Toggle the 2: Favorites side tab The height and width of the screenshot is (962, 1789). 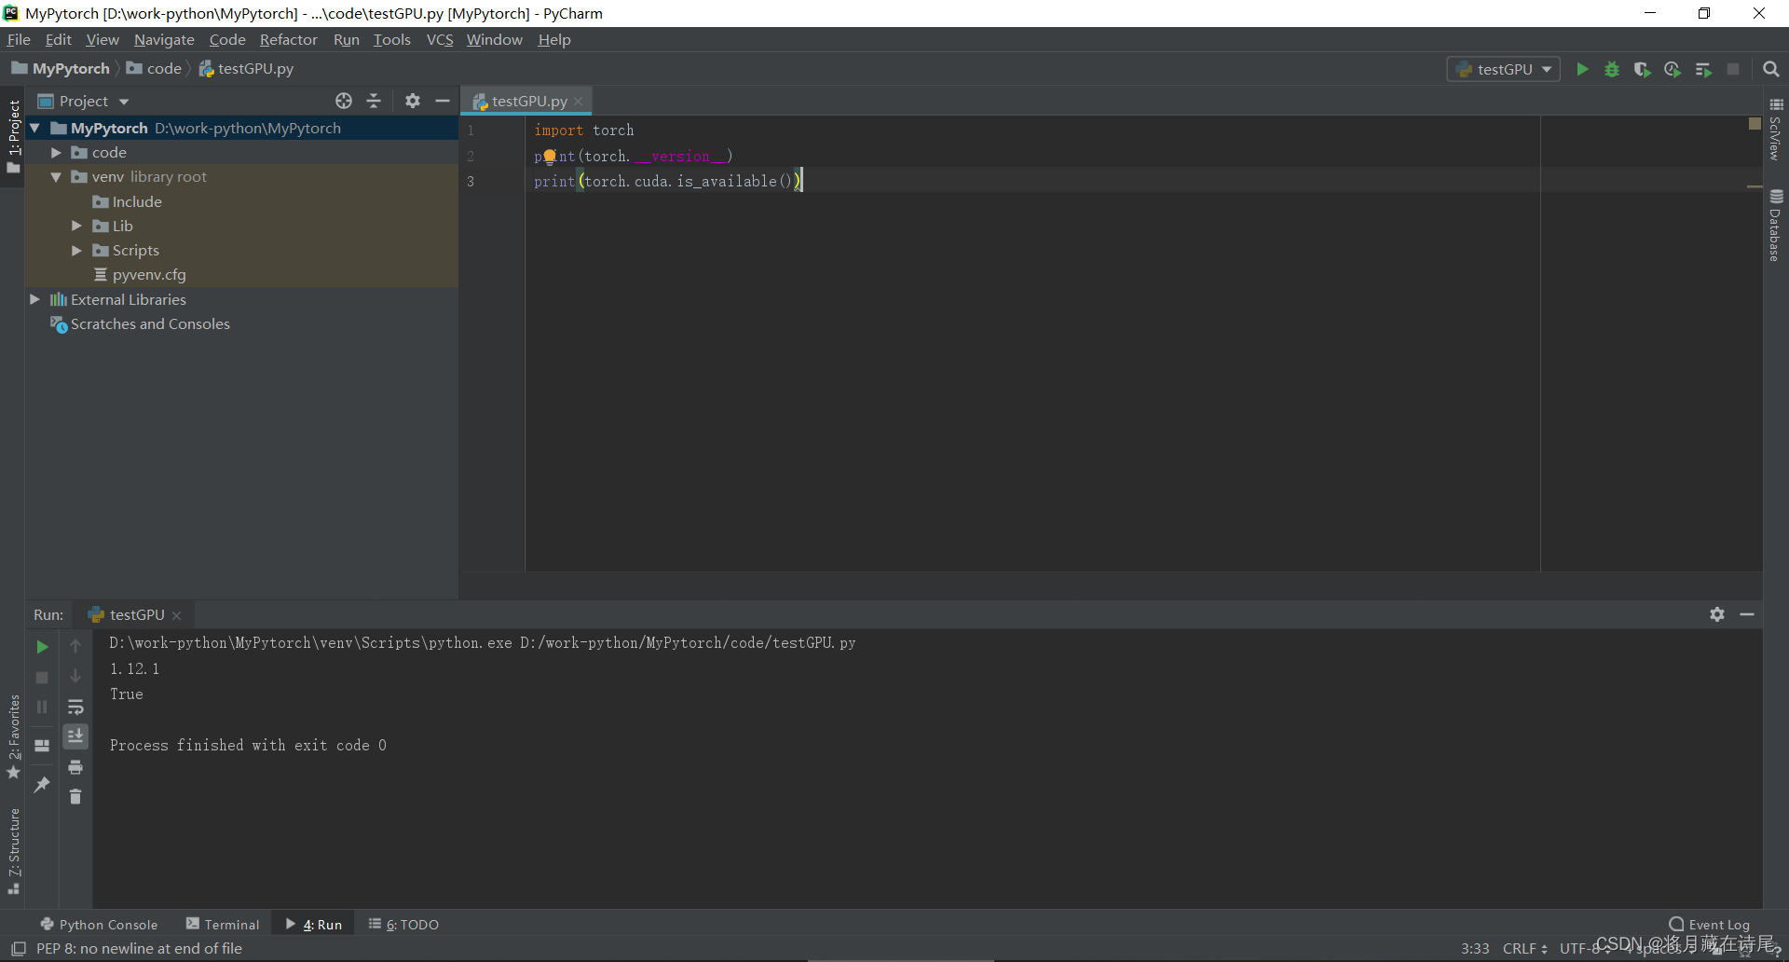[x=13, y=736]
